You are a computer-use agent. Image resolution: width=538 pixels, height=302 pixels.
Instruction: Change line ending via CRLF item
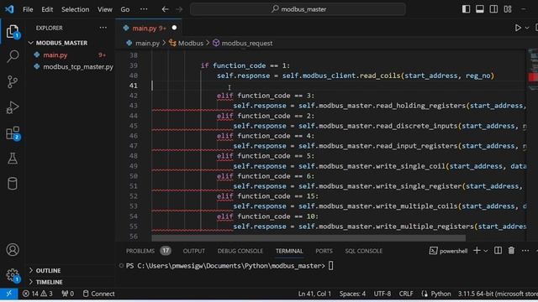click(x=406, y=294)
